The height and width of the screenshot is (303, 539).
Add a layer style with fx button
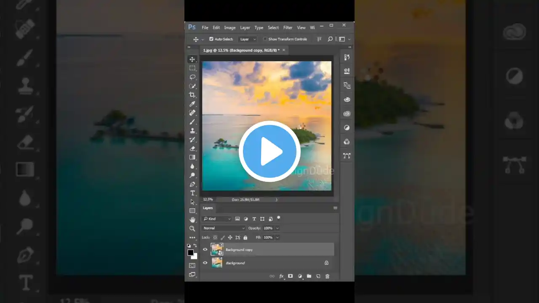[282, 276]
